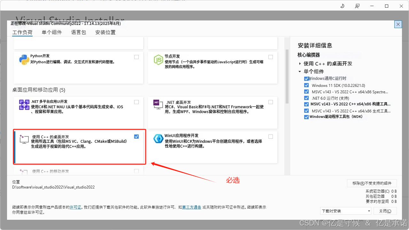Click the 要求的总空间 0 B line
Screen dimensions: 409x230
(381, 202)
